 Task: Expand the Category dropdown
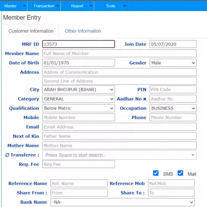pyautogui.click(x=78, y=99)
